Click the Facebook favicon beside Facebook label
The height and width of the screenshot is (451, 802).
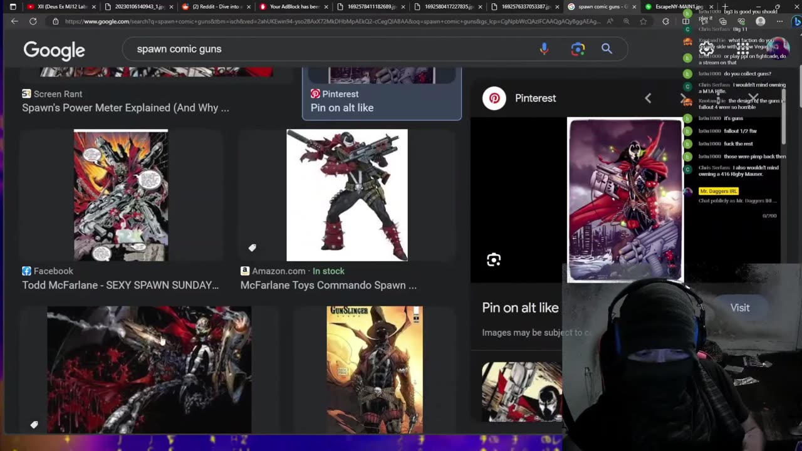(26, 271)
